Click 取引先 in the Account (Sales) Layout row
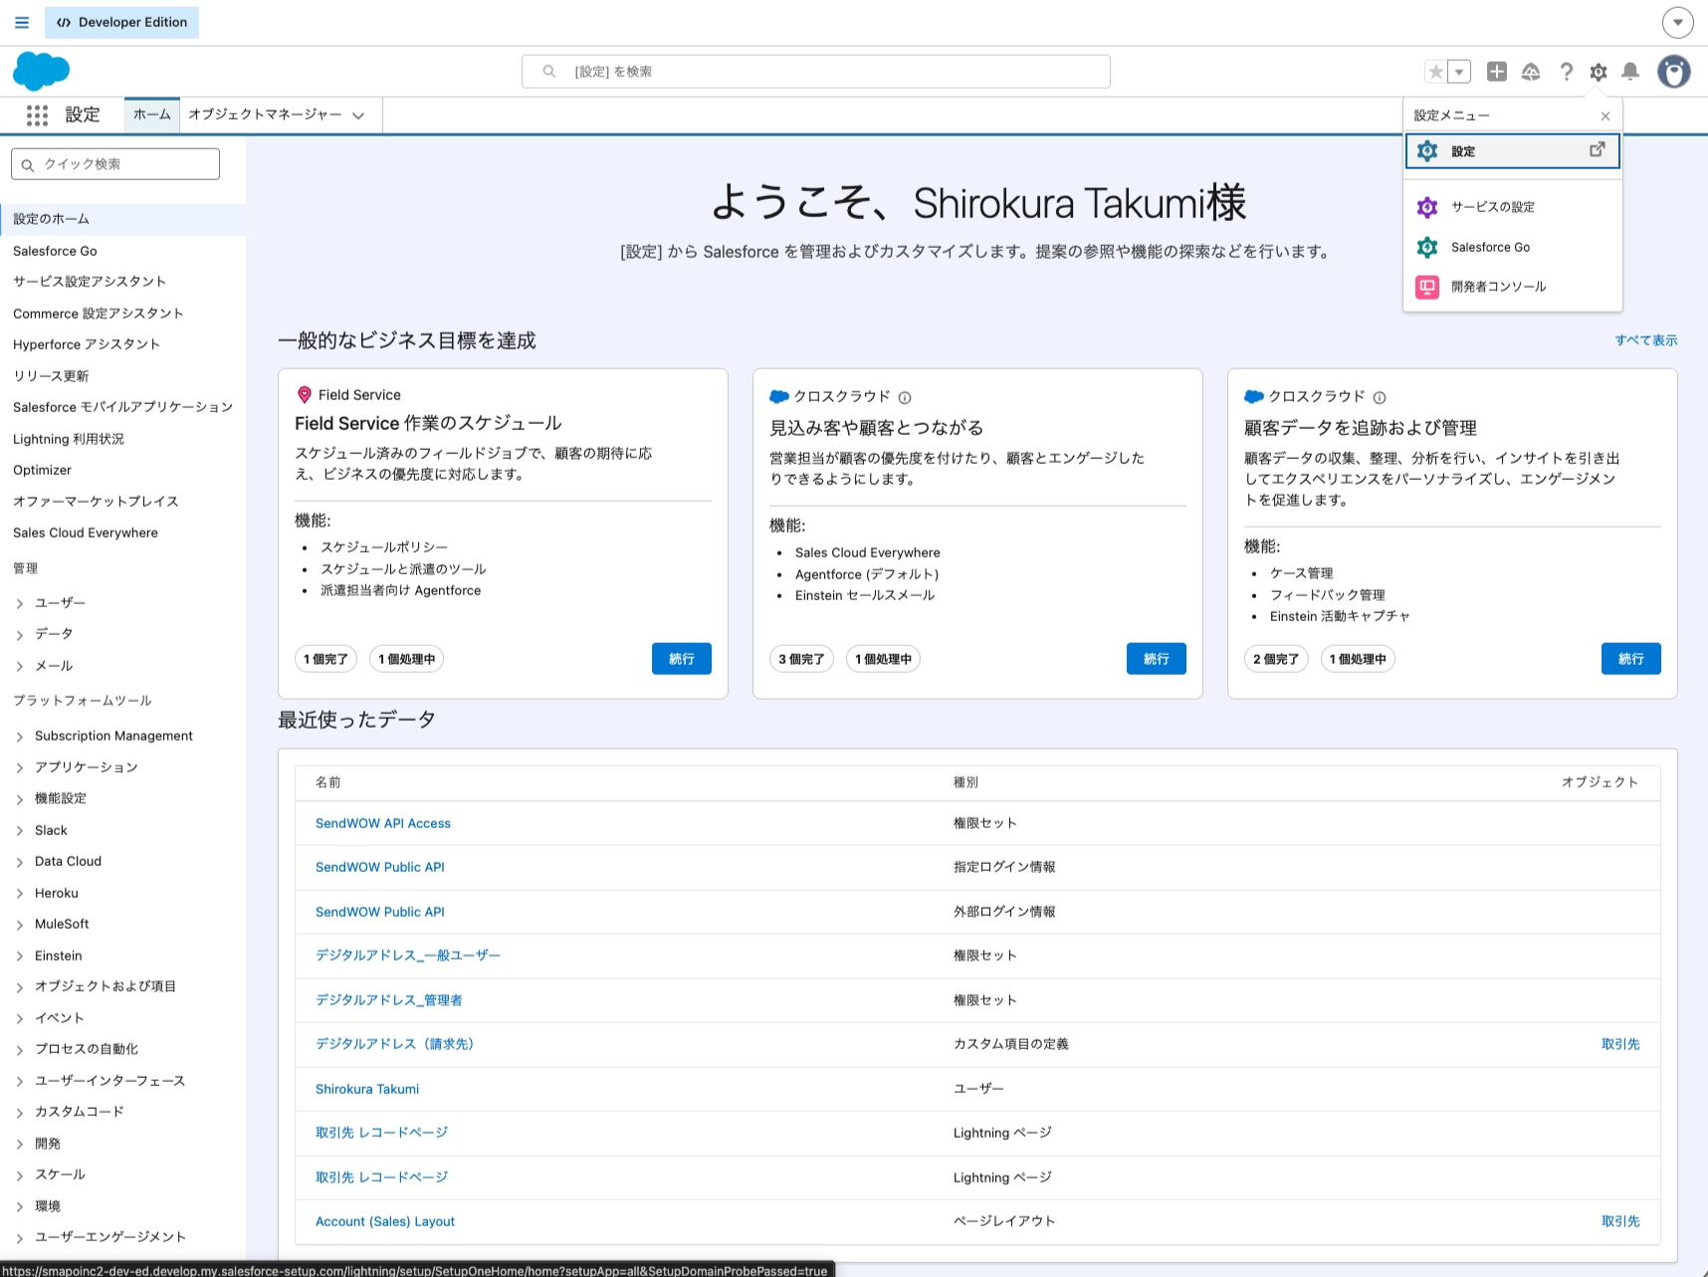Screen dimensions: 1708x1277 pos(1620,1221)
